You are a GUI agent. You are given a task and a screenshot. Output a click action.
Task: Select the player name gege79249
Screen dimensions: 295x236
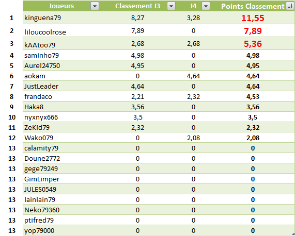point(41,169)
